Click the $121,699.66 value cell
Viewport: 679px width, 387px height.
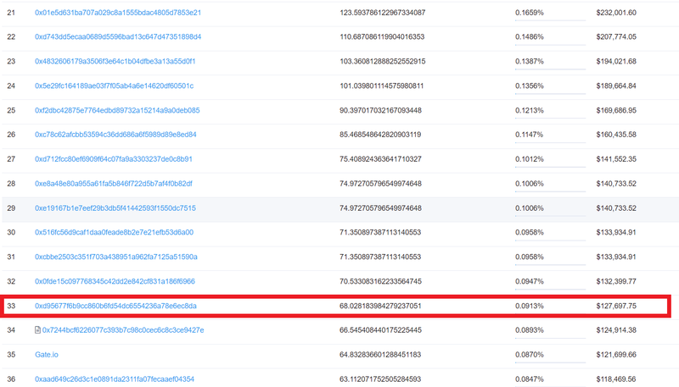click(x=616, y=355)
